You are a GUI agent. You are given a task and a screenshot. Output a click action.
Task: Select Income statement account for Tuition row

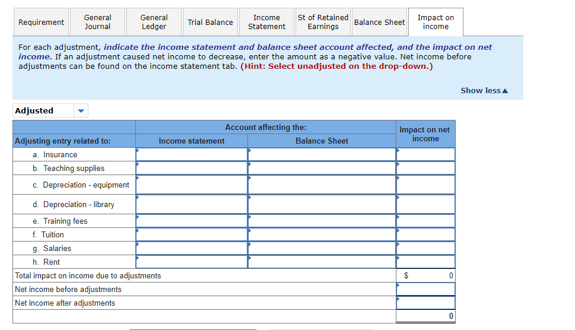pyautogui.click(x=192, y=234)
